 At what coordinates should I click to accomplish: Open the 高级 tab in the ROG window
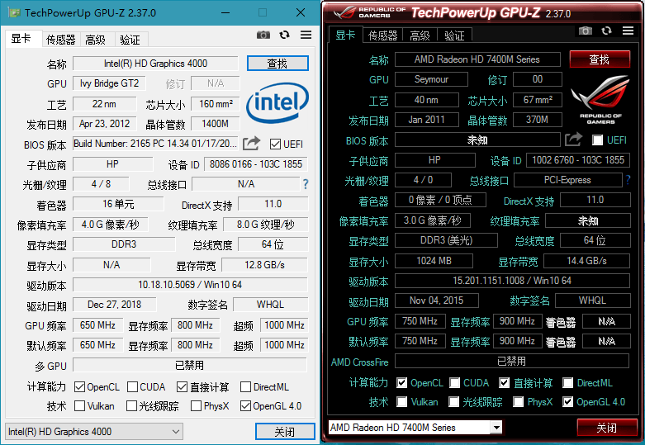click(420, 35)
